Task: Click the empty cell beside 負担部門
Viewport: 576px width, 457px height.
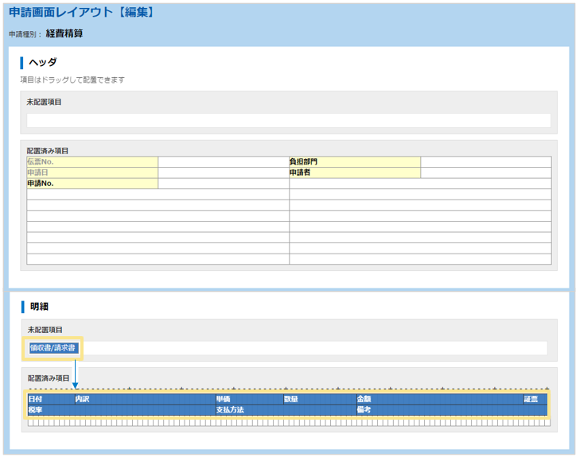Action: click(x=485, y=162)
